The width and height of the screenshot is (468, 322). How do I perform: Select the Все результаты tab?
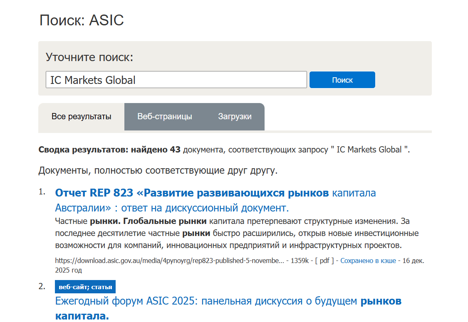tap(82, 117)
